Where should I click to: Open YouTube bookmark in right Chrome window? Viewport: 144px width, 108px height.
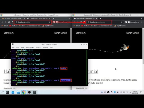click(x=85, y=26)
